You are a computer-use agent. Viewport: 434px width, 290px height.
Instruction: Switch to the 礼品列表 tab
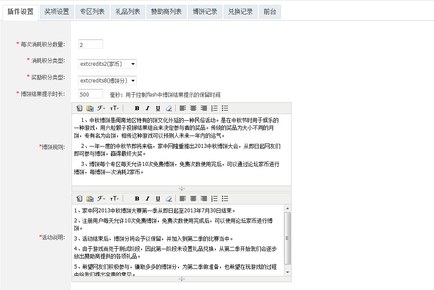pyautogui.click(x=129, y=12)
